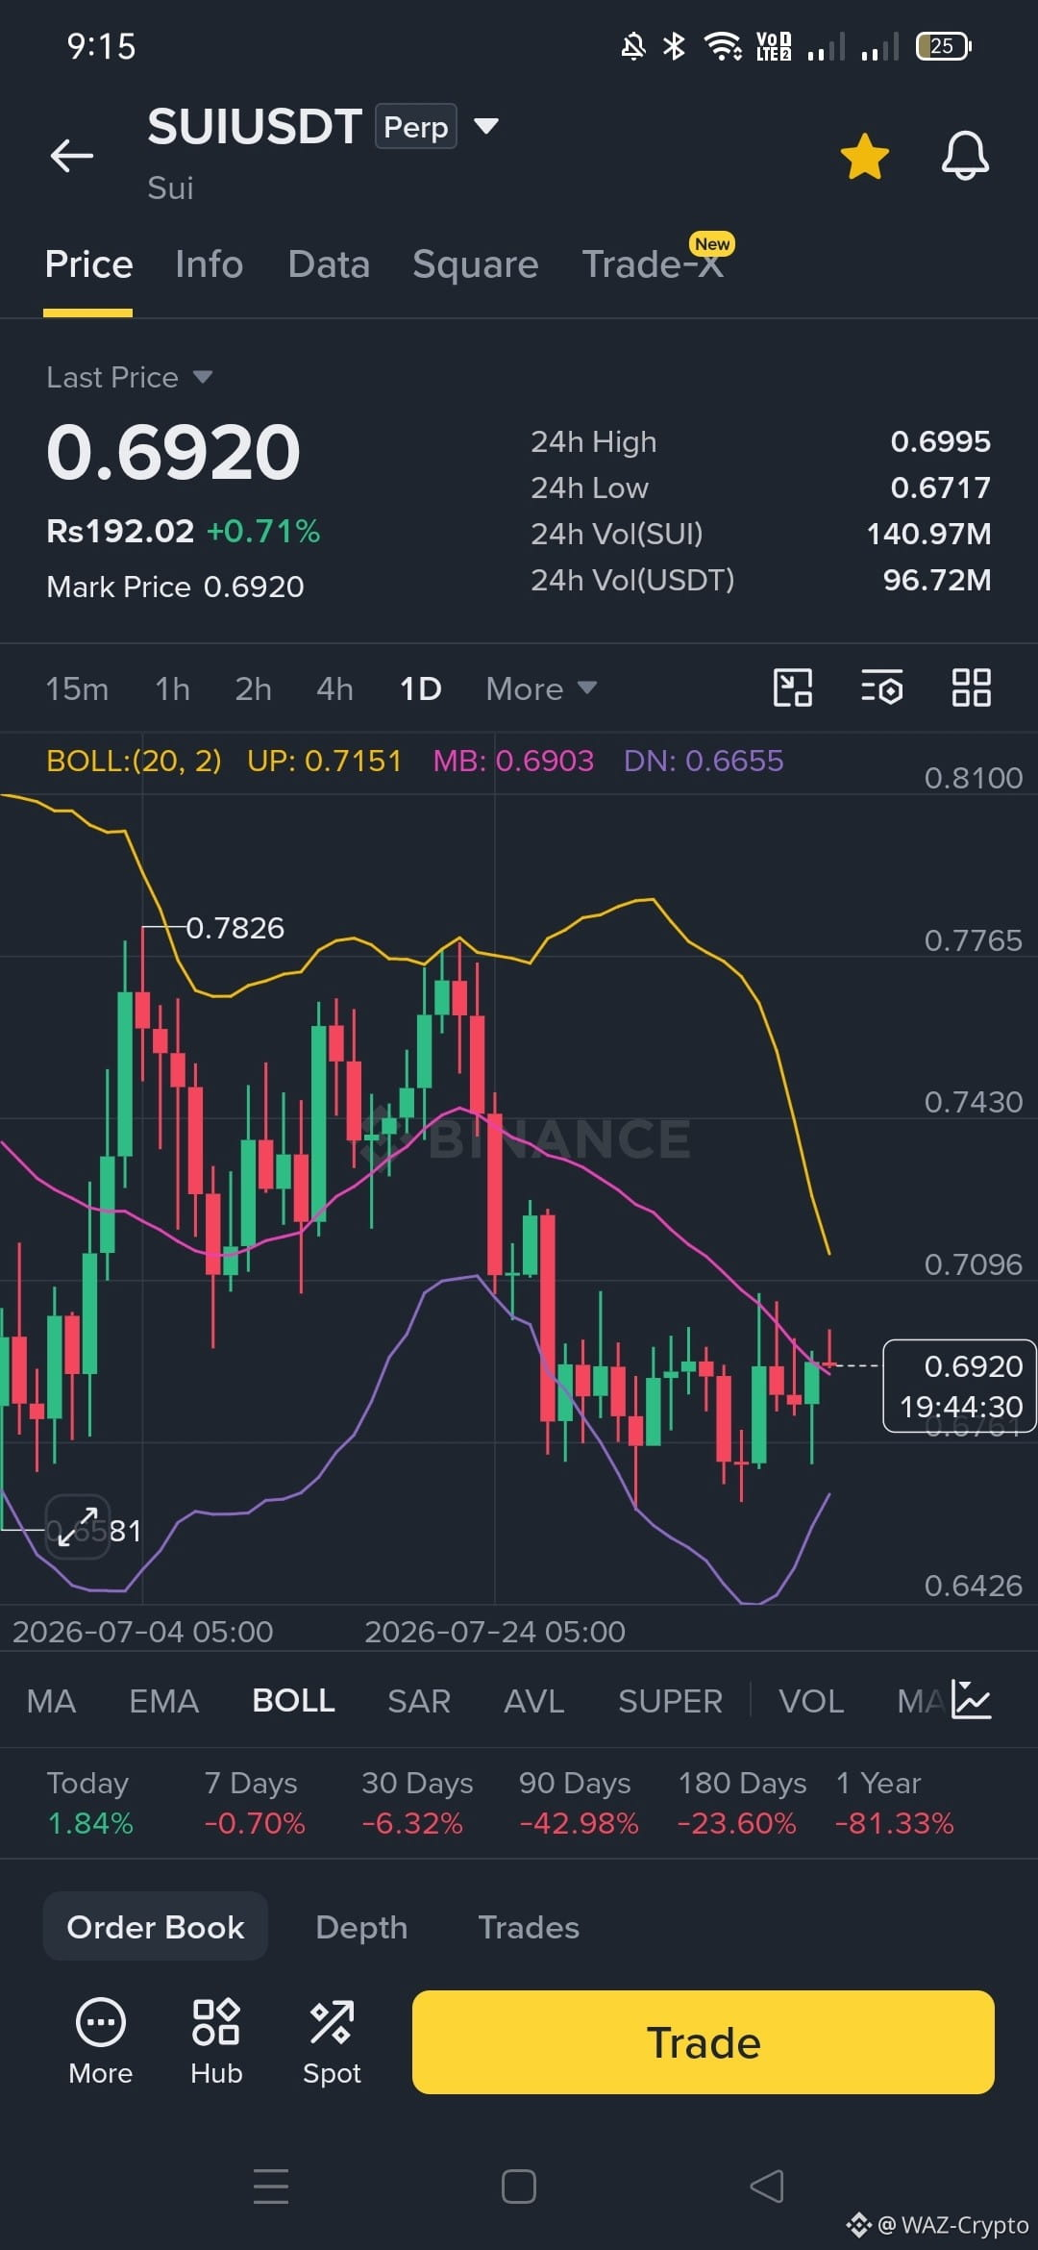Open the multi-chart grid icon
Image resolution: width=1038 pixels, height=2250 pixels.
point(972,687)
